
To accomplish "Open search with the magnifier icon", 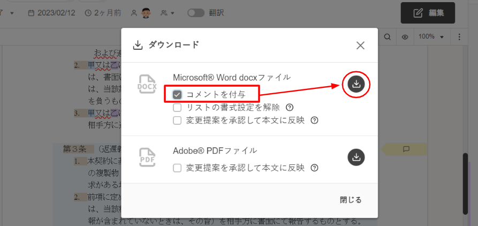I will [x=387, y=37].
